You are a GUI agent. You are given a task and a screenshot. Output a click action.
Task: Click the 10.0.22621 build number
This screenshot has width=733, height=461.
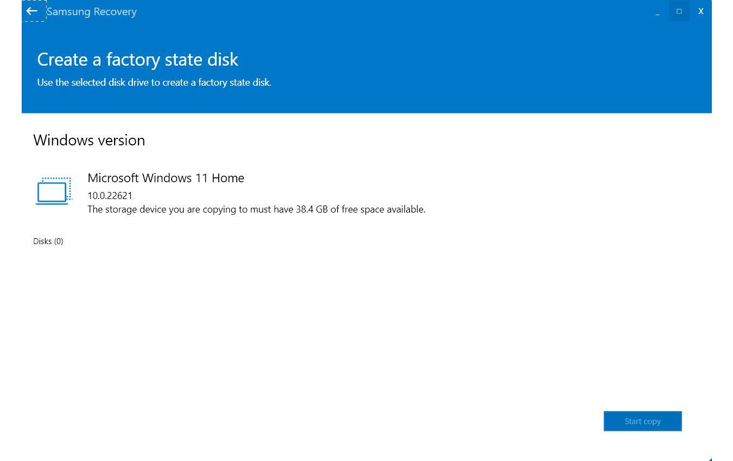point(110,196)
